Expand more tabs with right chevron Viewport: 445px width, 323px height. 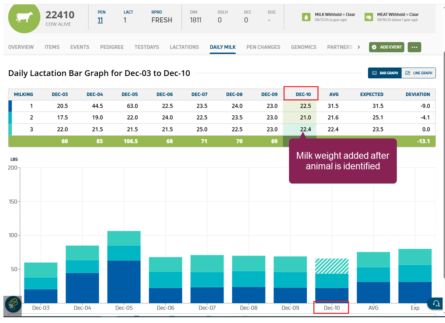tap(359, 47)
